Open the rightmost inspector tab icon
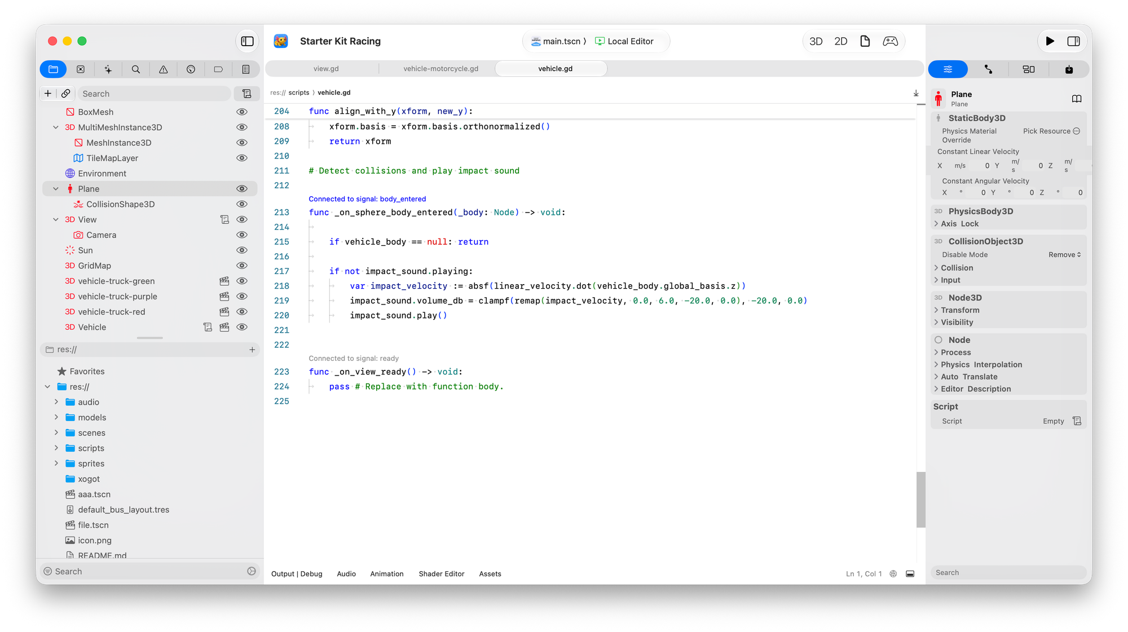1128x632 pixels. pyautogui.click(x=1069, y=69)
